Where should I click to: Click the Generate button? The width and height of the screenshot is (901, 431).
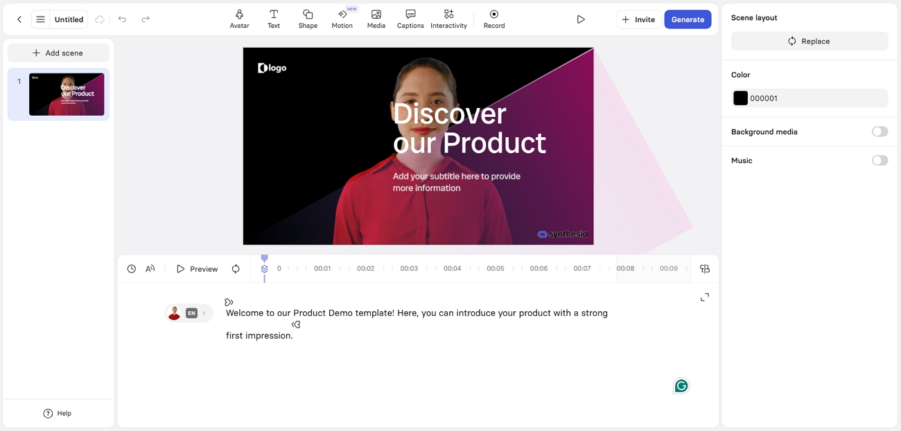click(x=688, y=19)
